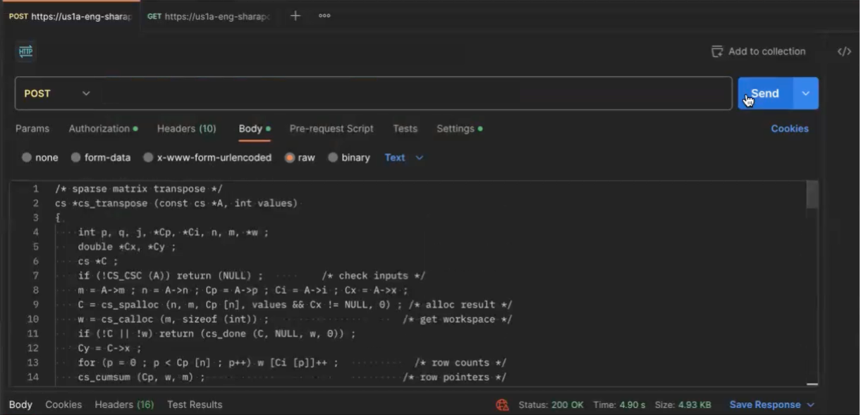Expand the Save Response dropdown

811,404
